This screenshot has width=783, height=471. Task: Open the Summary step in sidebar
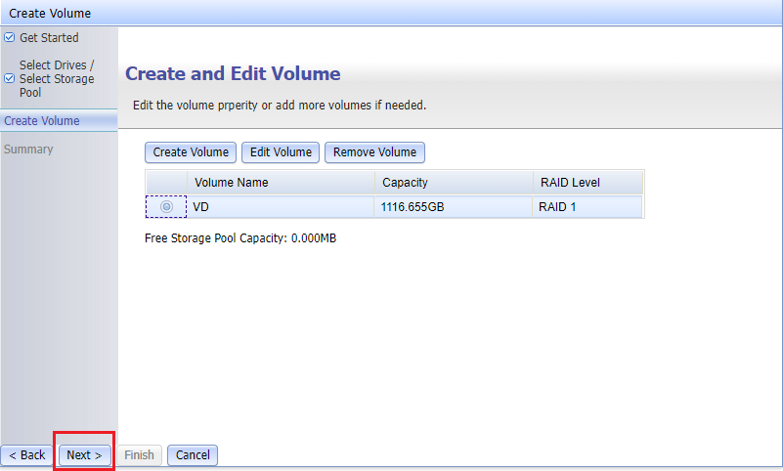tap(28, 150)
